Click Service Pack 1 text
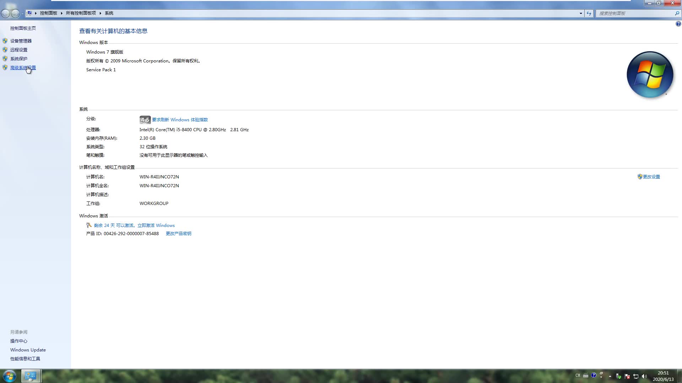682x383 pixels. click(x=101, y=70)
